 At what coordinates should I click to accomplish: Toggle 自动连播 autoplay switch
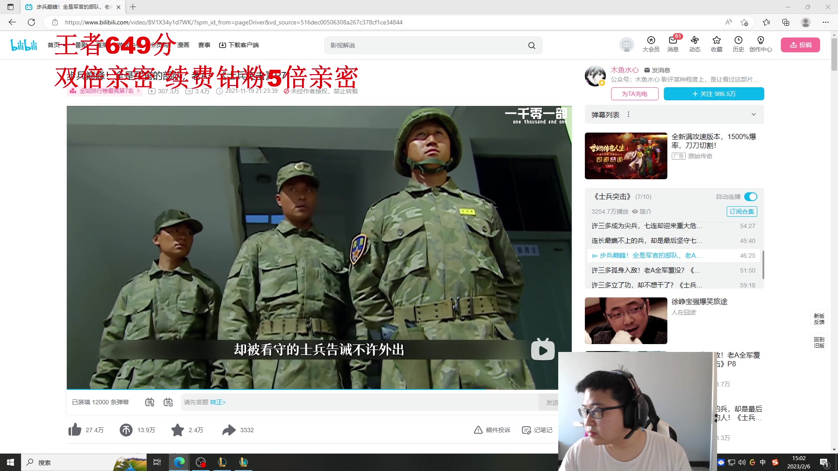click(x=751, y=197)
